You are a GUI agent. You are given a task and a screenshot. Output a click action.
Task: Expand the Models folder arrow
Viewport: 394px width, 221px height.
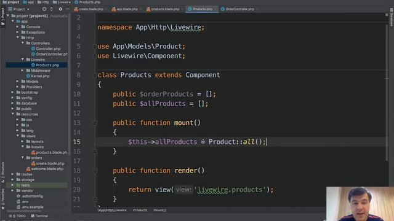click(x=18, y=82)
